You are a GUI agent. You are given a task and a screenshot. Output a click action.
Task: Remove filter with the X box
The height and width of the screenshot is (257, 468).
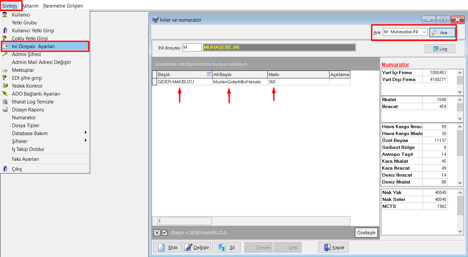[x=157, y=233]
